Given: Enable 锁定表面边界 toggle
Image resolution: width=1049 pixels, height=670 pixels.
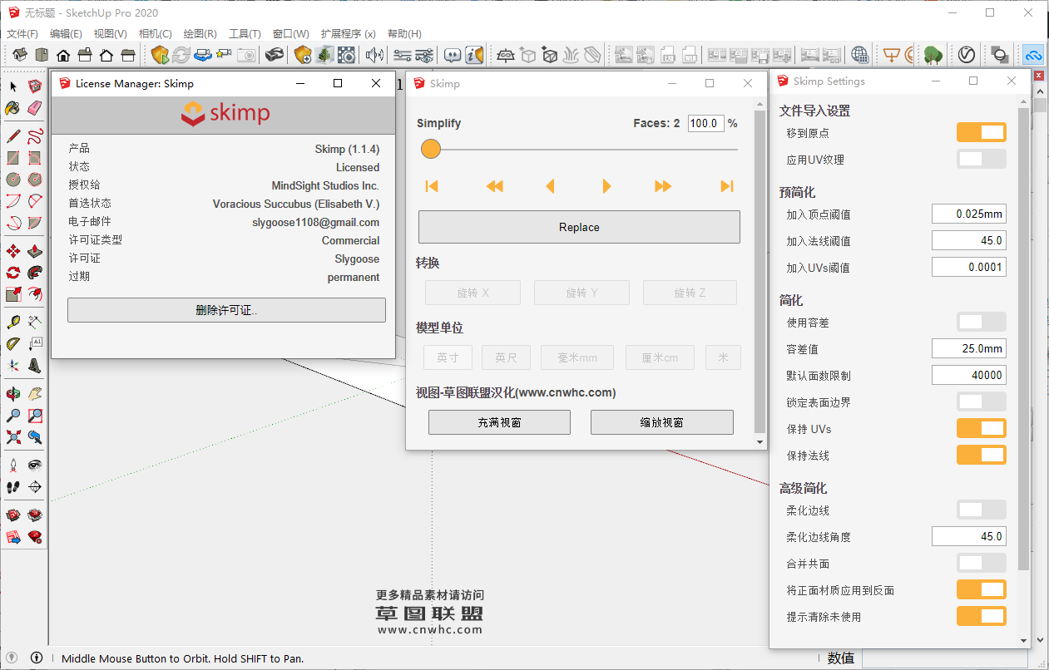Looking at the screenshot, I should [x=982, y=402].
